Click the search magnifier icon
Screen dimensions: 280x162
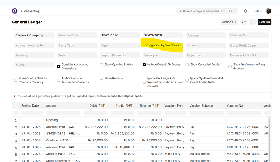click(179, 11)
